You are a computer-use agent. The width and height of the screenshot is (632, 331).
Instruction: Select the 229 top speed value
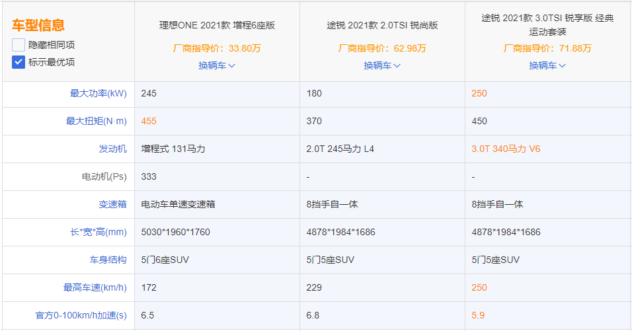click(x=314, y=288)
